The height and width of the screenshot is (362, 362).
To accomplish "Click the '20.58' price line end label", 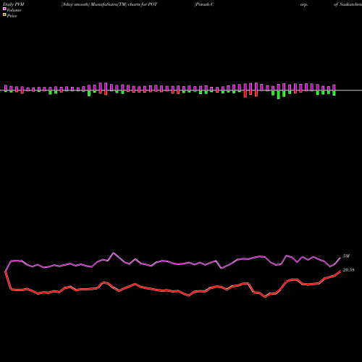I will pos(349,270).
